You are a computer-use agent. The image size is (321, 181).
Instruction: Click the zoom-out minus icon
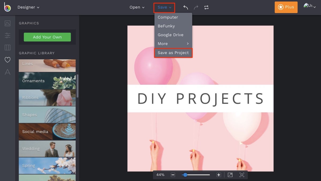point(173,175)
